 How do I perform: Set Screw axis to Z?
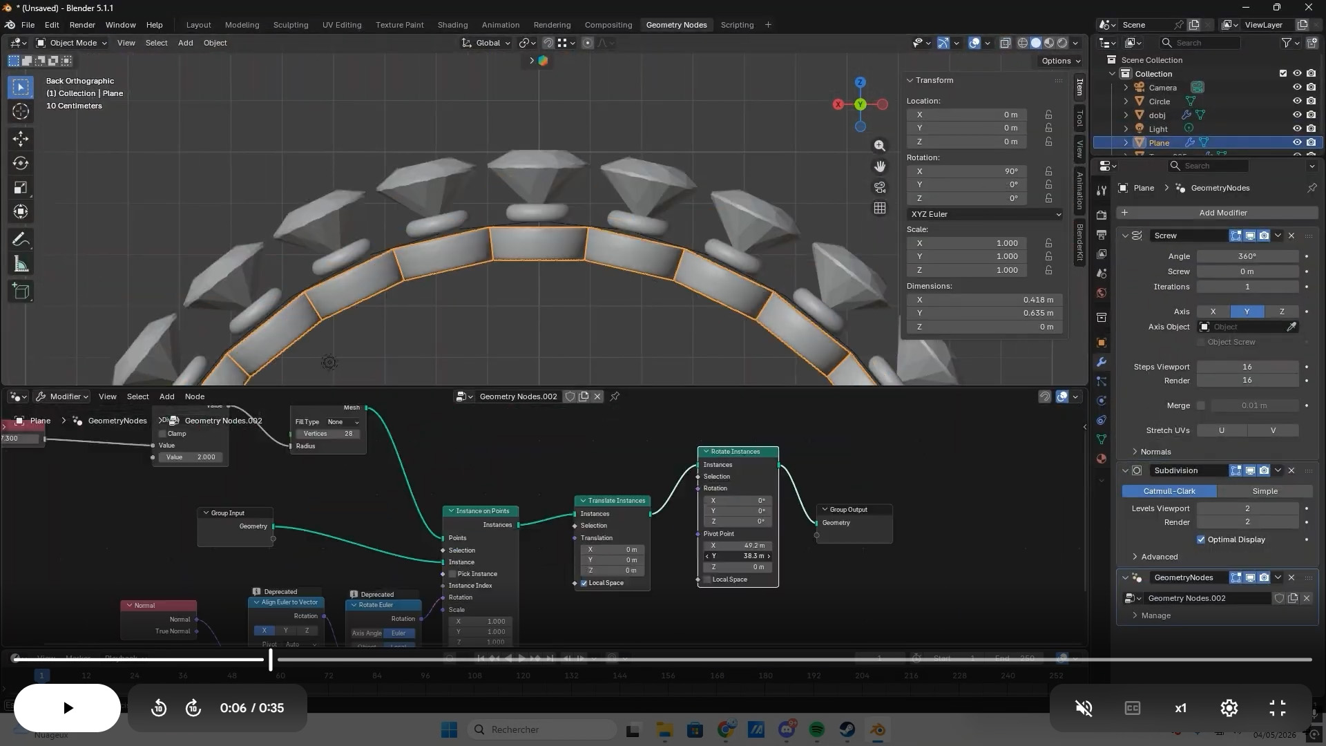pyautogui.click(x=1282, y=312)
